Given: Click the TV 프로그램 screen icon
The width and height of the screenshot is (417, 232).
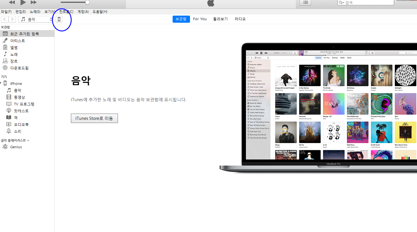Looking at the screenshot, I should point(9,104).
